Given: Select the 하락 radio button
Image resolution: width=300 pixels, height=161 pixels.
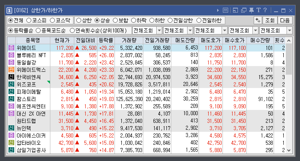Looking at the screenshot, I should 133,20.
